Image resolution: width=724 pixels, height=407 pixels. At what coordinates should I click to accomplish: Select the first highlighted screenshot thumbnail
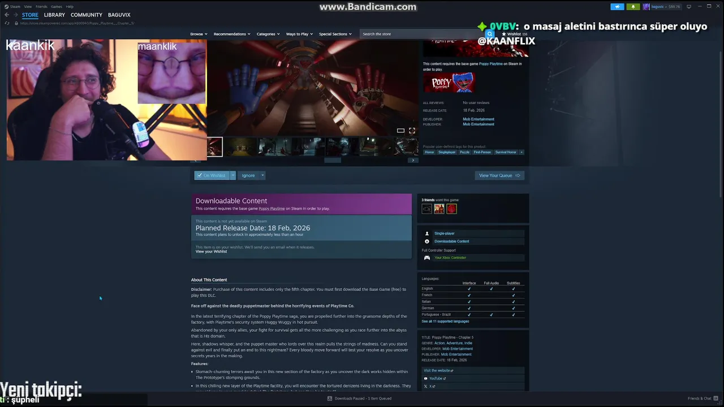tap(215, 147)
